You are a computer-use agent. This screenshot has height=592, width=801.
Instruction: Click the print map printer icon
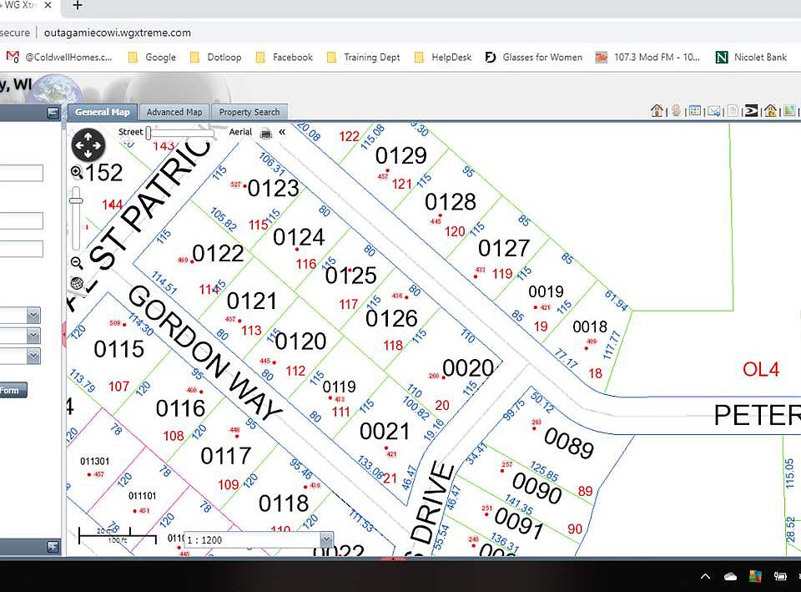(x=266, y=134)
